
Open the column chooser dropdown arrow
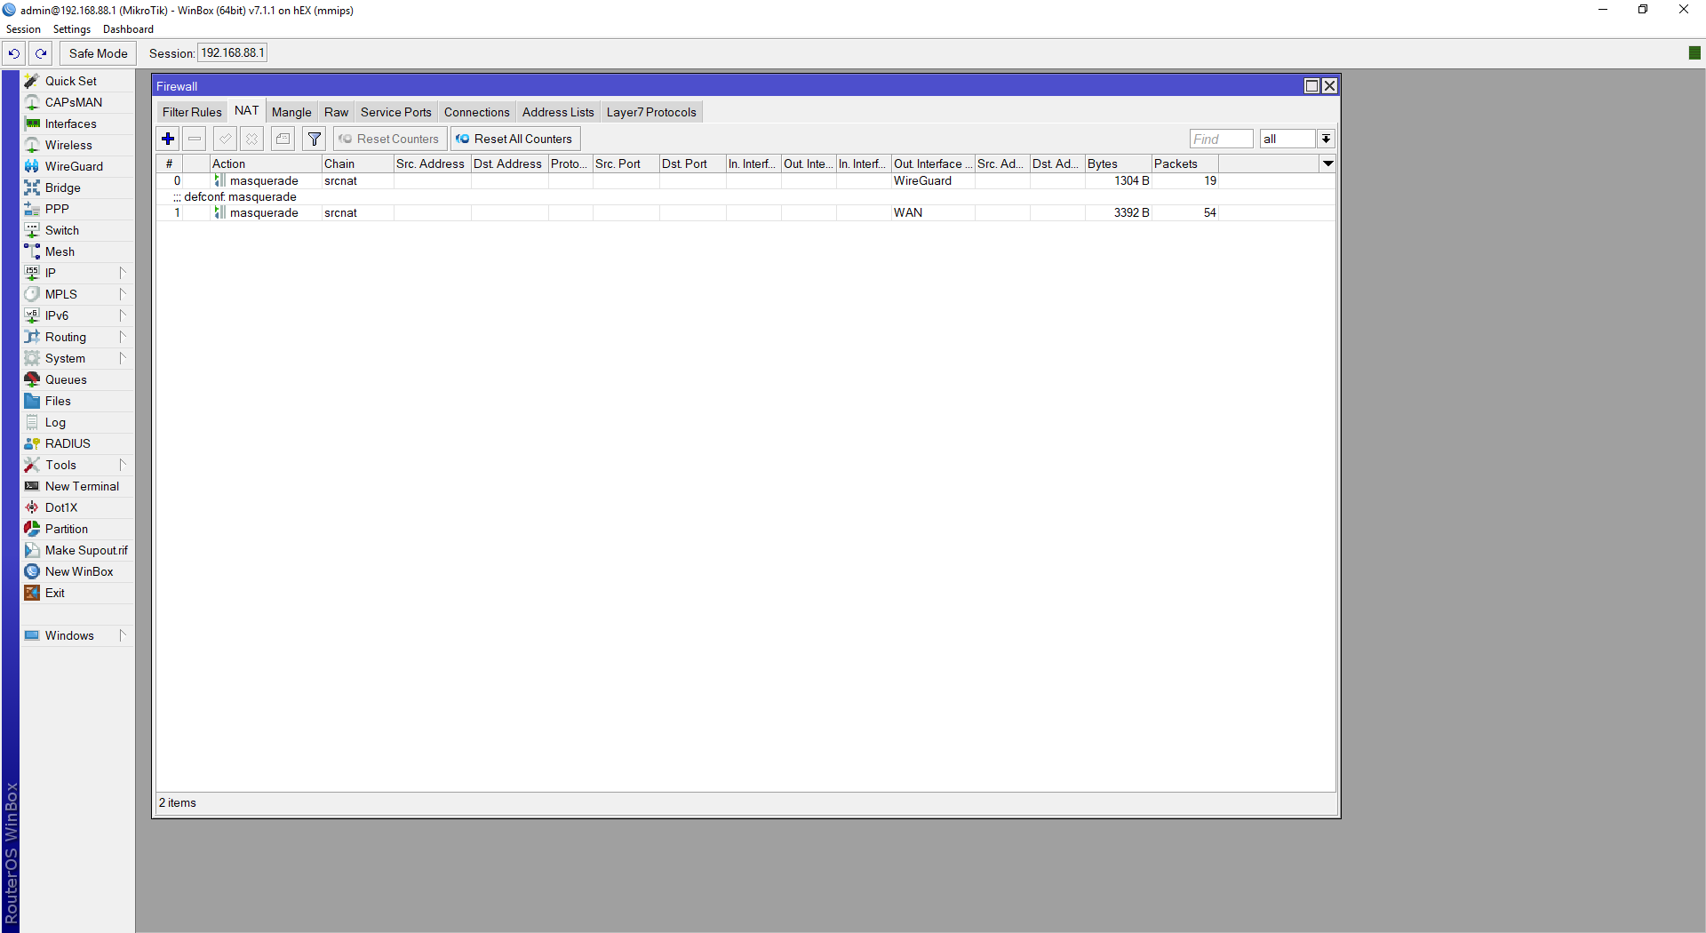coord(1328,163)
